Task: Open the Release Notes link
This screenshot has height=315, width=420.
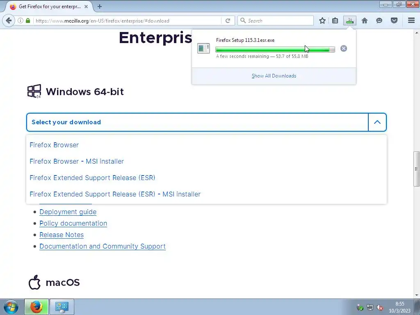Action: coord(62,235)
